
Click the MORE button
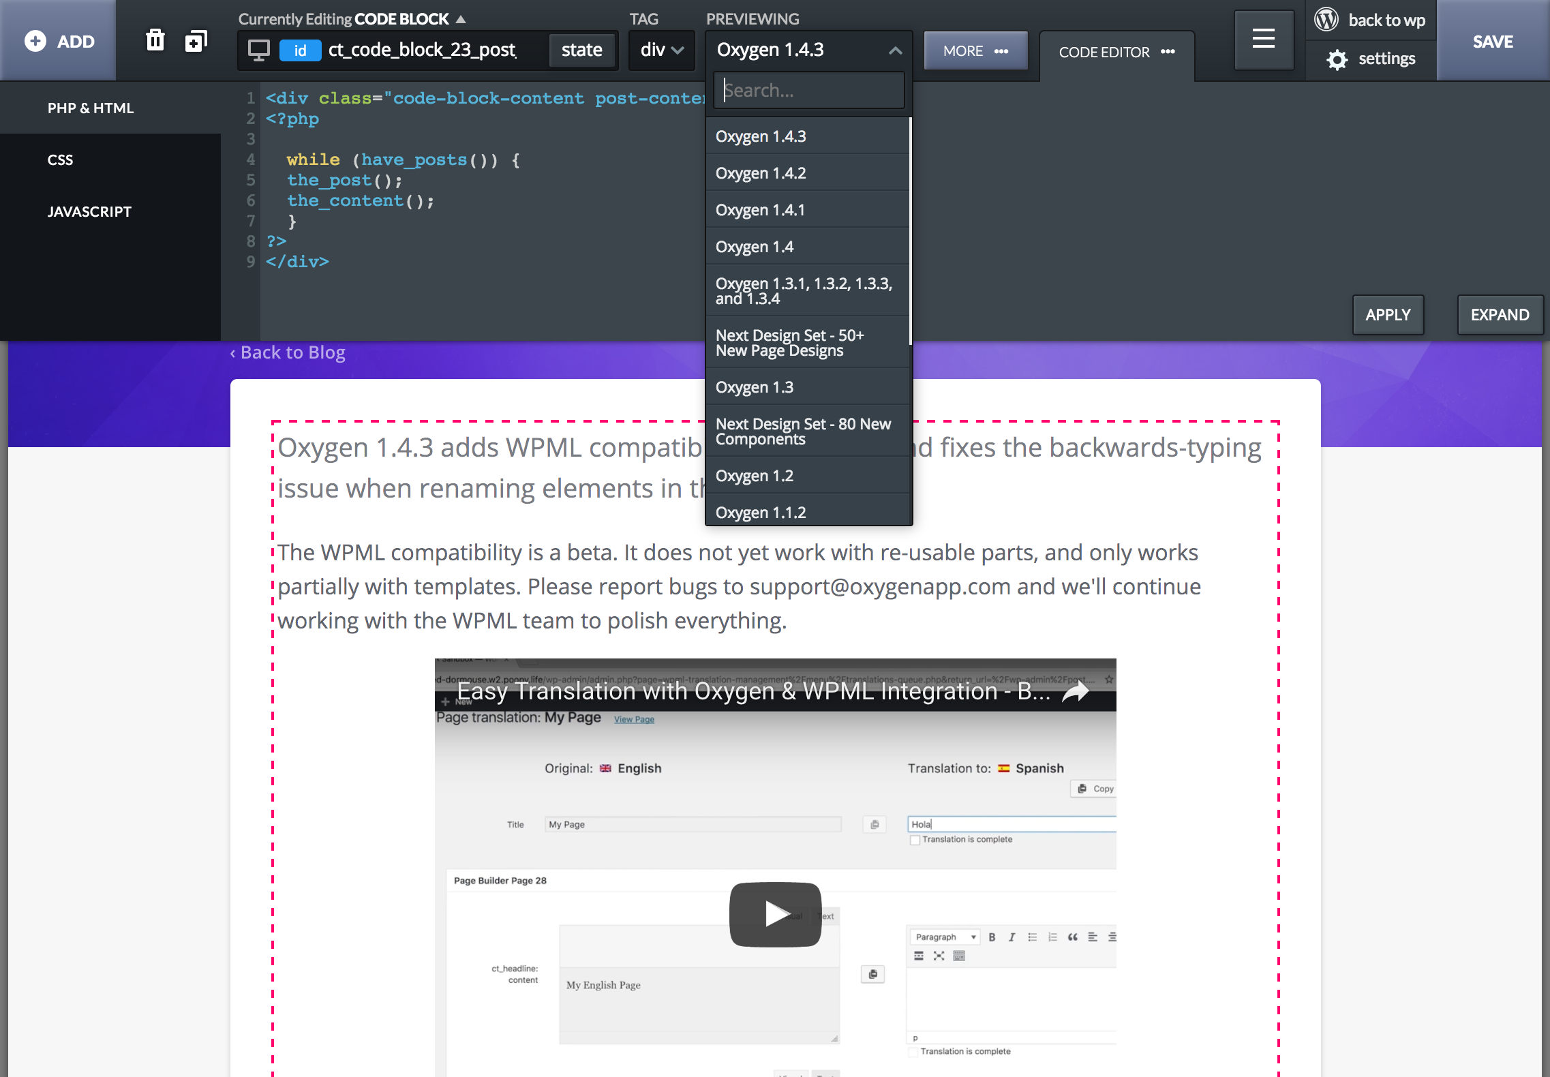click(x=975, y=51)
